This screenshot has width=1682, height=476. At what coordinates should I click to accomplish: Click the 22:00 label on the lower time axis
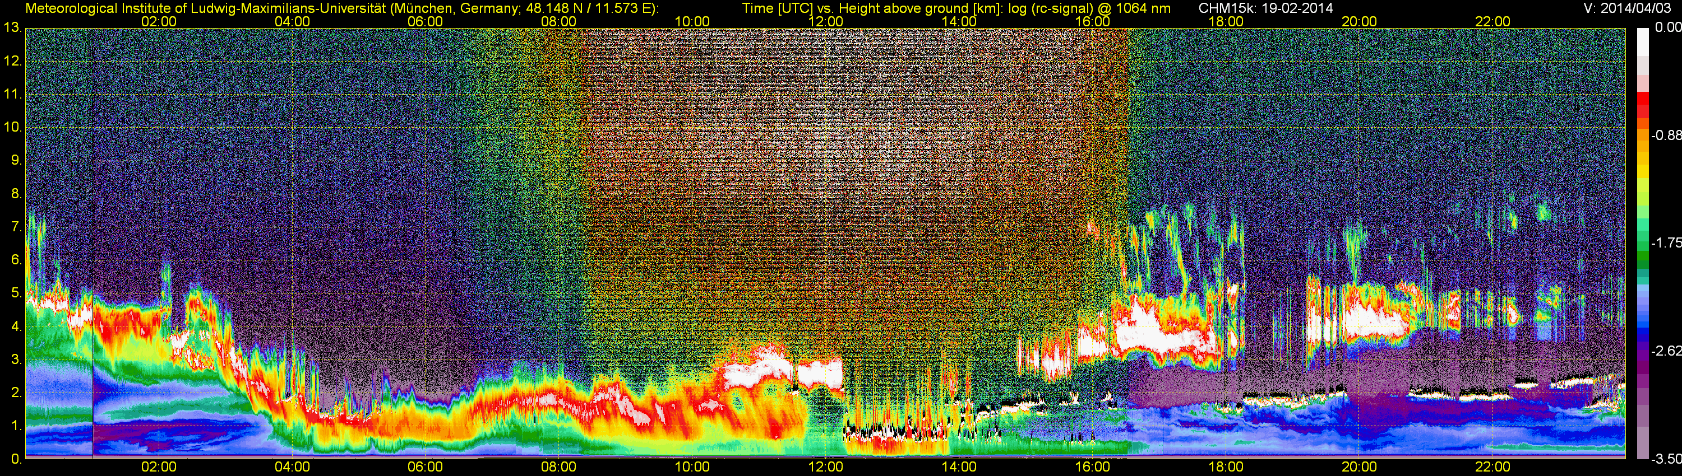[x=1492, y=467]
